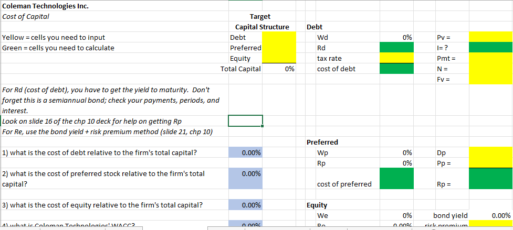Select the bold Debt section header
Image resolution: width=513 pixels, height=230 pixels.
pyautogui.click(x=315, y=27)
